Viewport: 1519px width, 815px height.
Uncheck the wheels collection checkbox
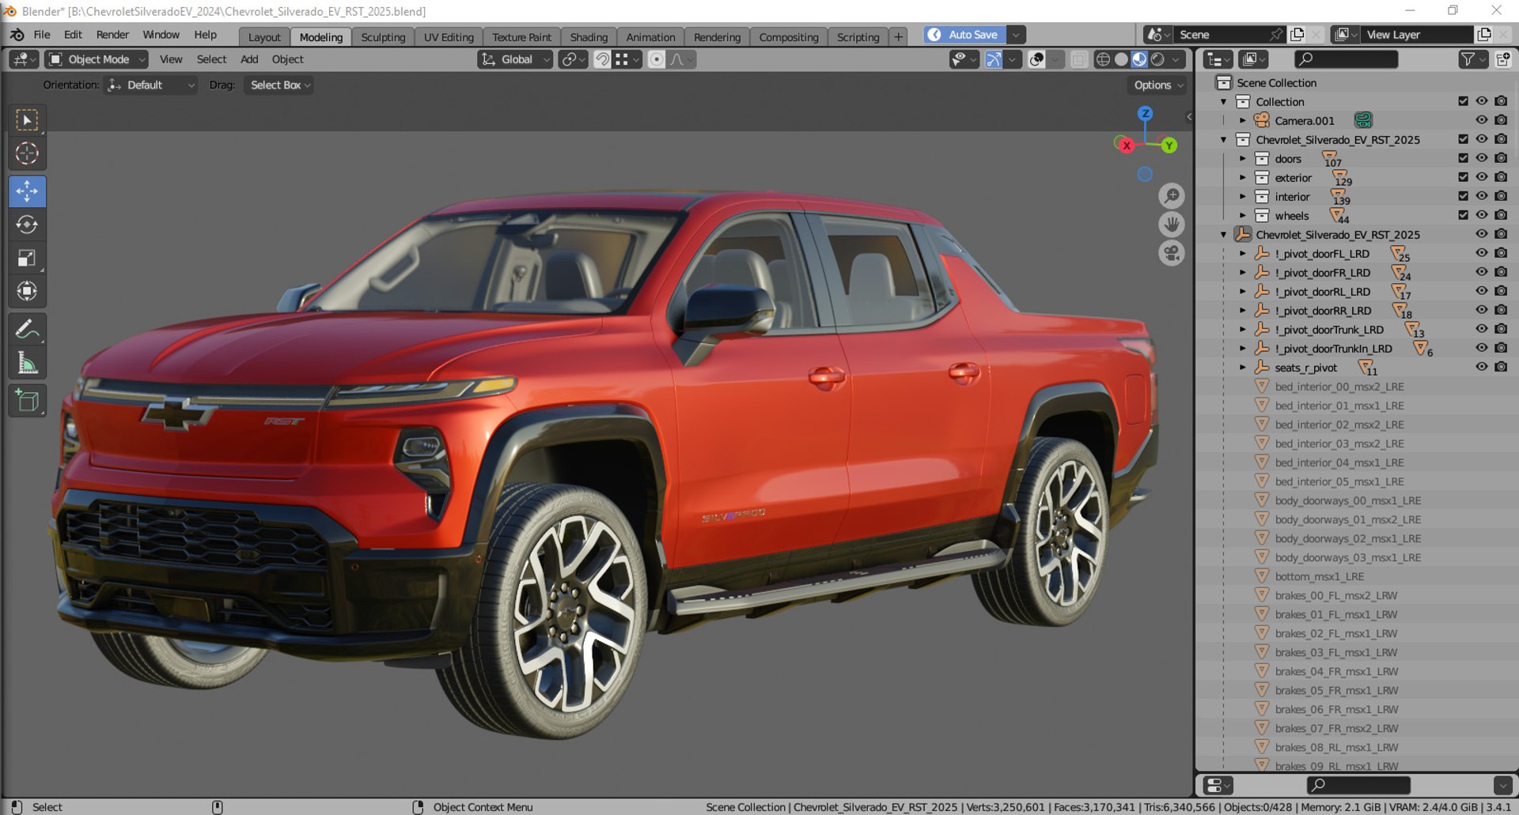(x=1463, y=215)
